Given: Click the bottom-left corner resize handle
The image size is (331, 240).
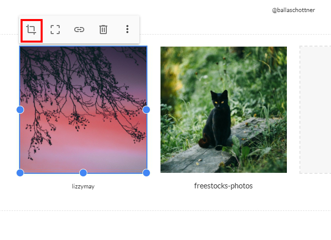Looking at the screenshot, I should (x=20, y=173).
